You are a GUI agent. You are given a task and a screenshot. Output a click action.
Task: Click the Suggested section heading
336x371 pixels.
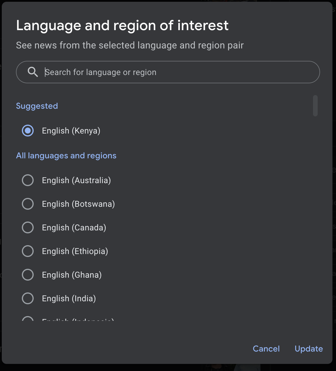[x=37, y=106]
